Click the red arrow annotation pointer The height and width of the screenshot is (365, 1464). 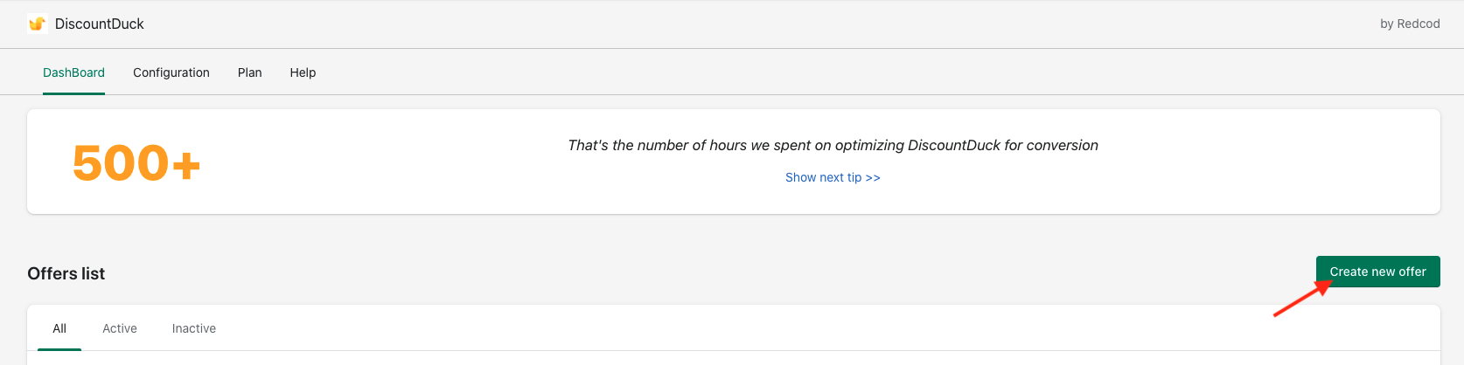1301,300
